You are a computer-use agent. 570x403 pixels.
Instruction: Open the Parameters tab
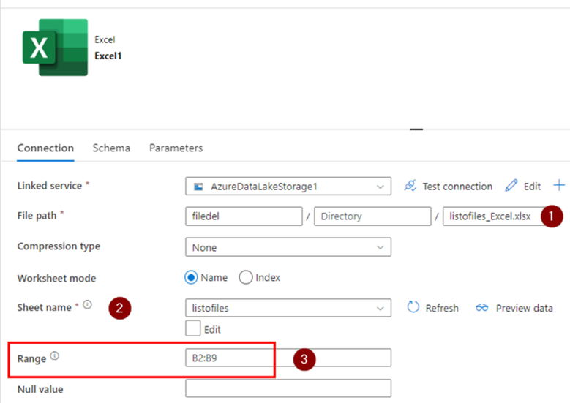coord(176,148)
